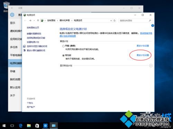Open 用户帐户 under 另请参阅

pos(31,107)
